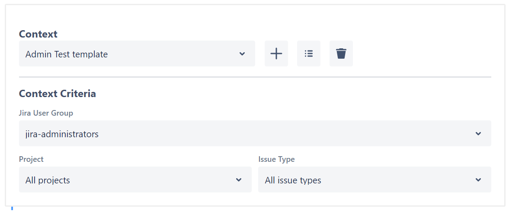Click the Project field label
The height and width of the screenshot is (211, 509).
(31, 159)
